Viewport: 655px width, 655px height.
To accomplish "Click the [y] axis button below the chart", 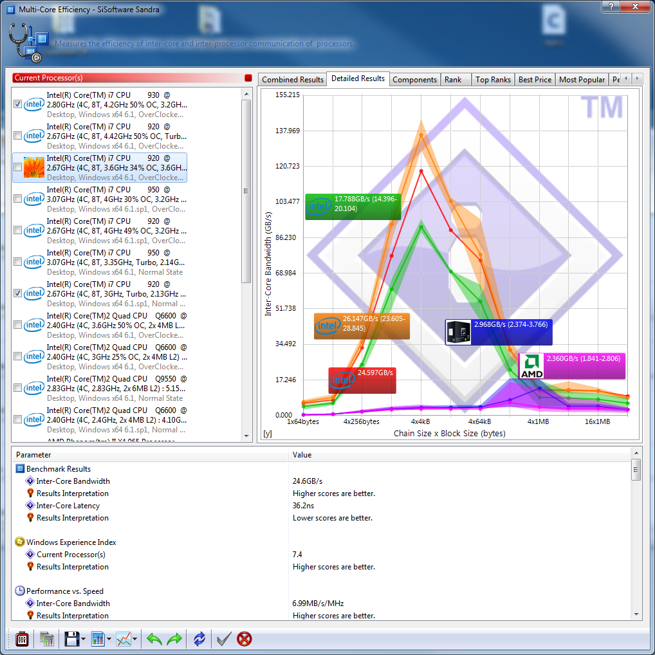I will click(268, 434).
